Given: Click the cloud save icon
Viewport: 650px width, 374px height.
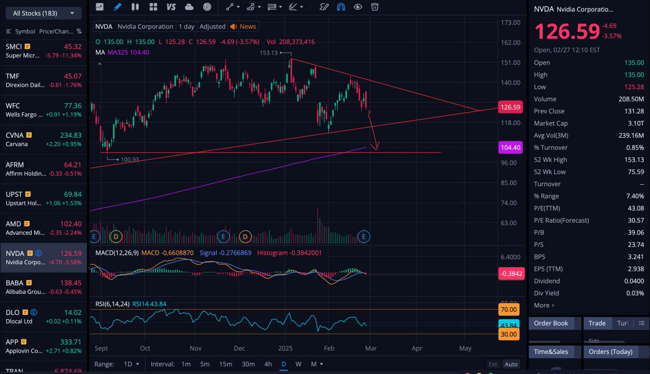Looking at the screenshot, I should (x=189, y=7).
